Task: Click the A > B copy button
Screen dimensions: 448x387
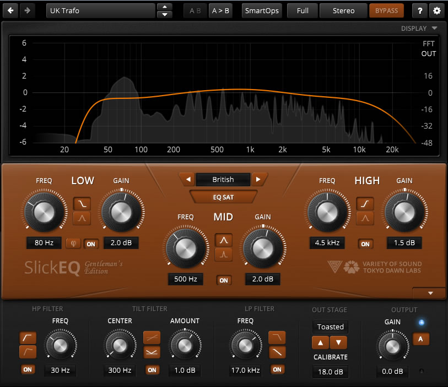Action: 220,11
